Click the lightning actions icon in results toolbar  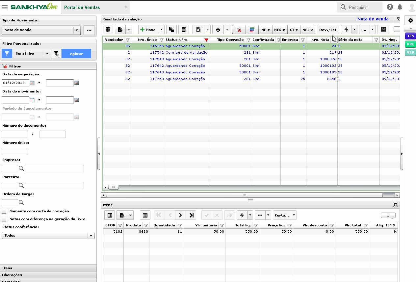click(346, 30)
